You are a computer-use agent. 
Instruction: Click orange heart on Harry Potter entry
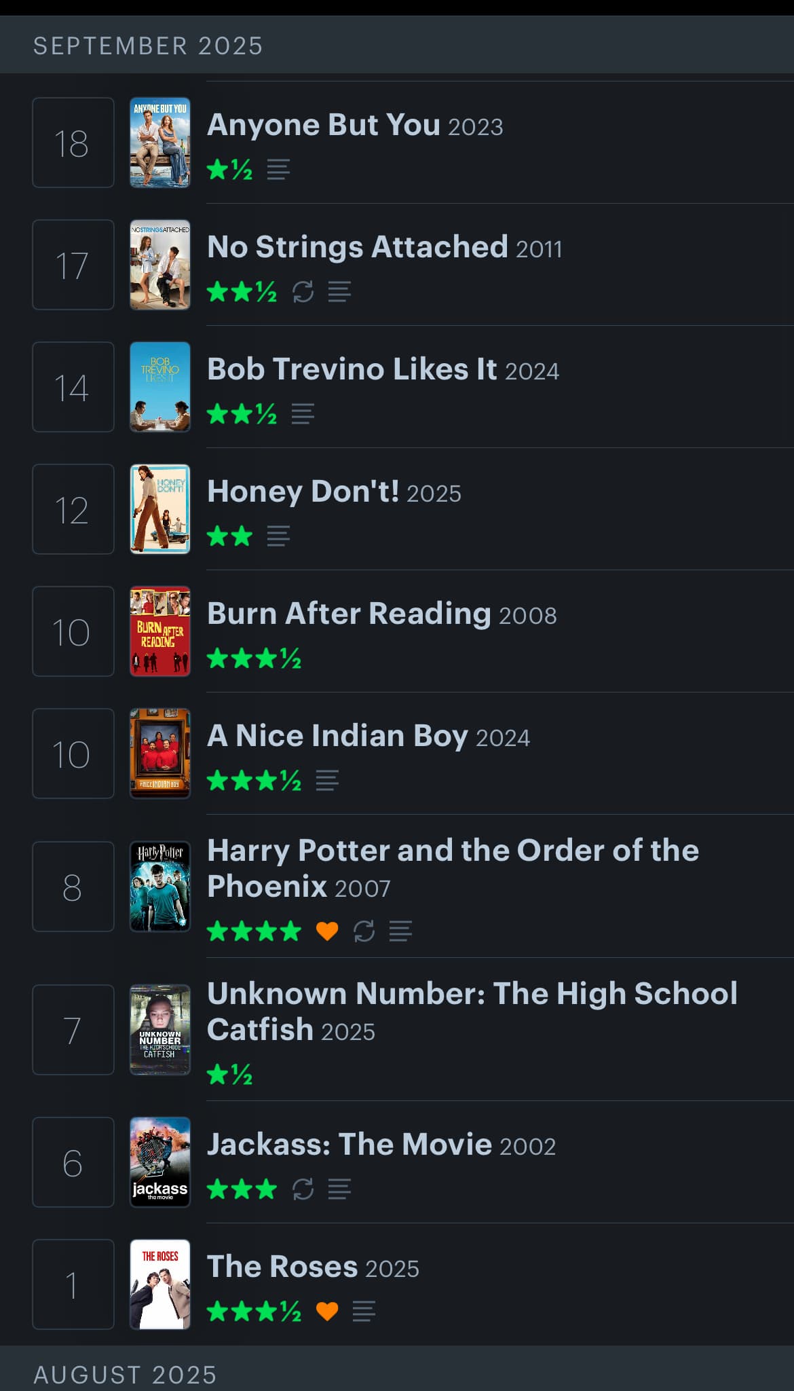[327, 931]
